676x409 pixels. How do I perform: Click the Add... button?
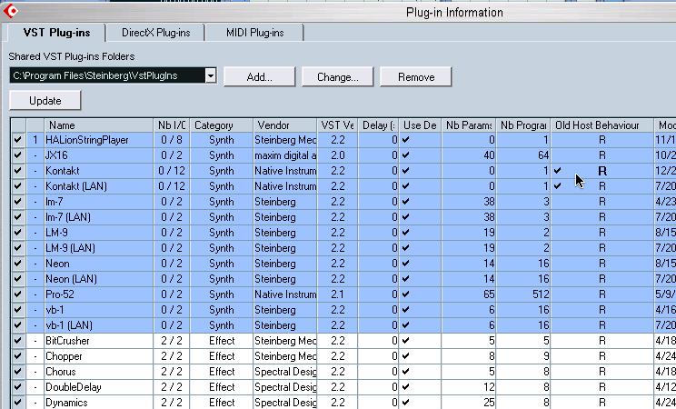259,76
